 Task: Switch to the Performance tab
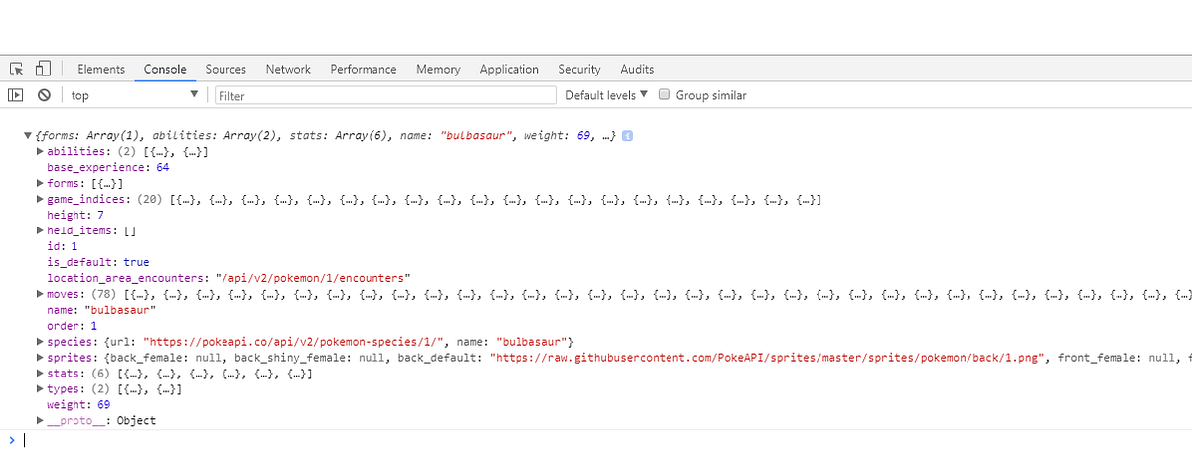click(x=364, y=69)
